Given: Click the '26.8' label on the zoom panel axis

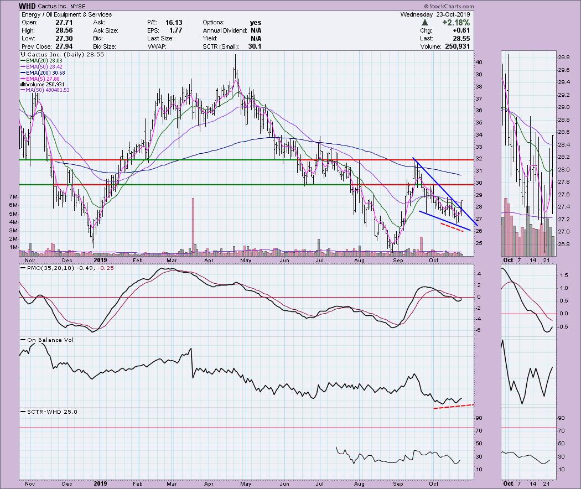Looking at the screenshot, I should 564,244.
